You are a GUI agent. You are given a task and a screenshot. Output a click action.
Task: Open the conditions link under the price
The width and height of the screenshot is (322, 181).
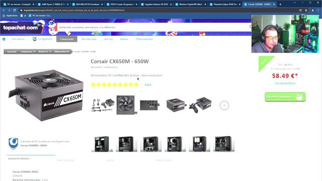[x=285, y=83]
